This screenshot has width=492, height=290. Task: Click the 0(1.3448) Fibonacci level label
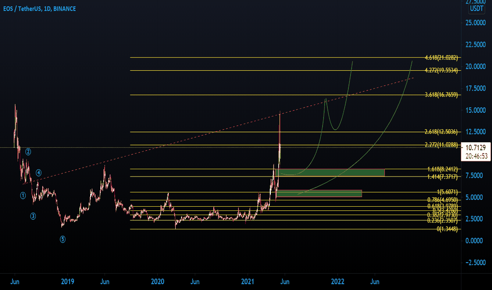click(x=447, y=229)
